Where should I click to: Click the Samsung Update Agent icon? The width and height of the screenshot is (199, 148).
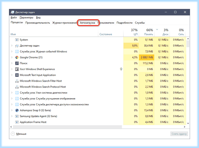pyautogui.click(x=17, y=116)
